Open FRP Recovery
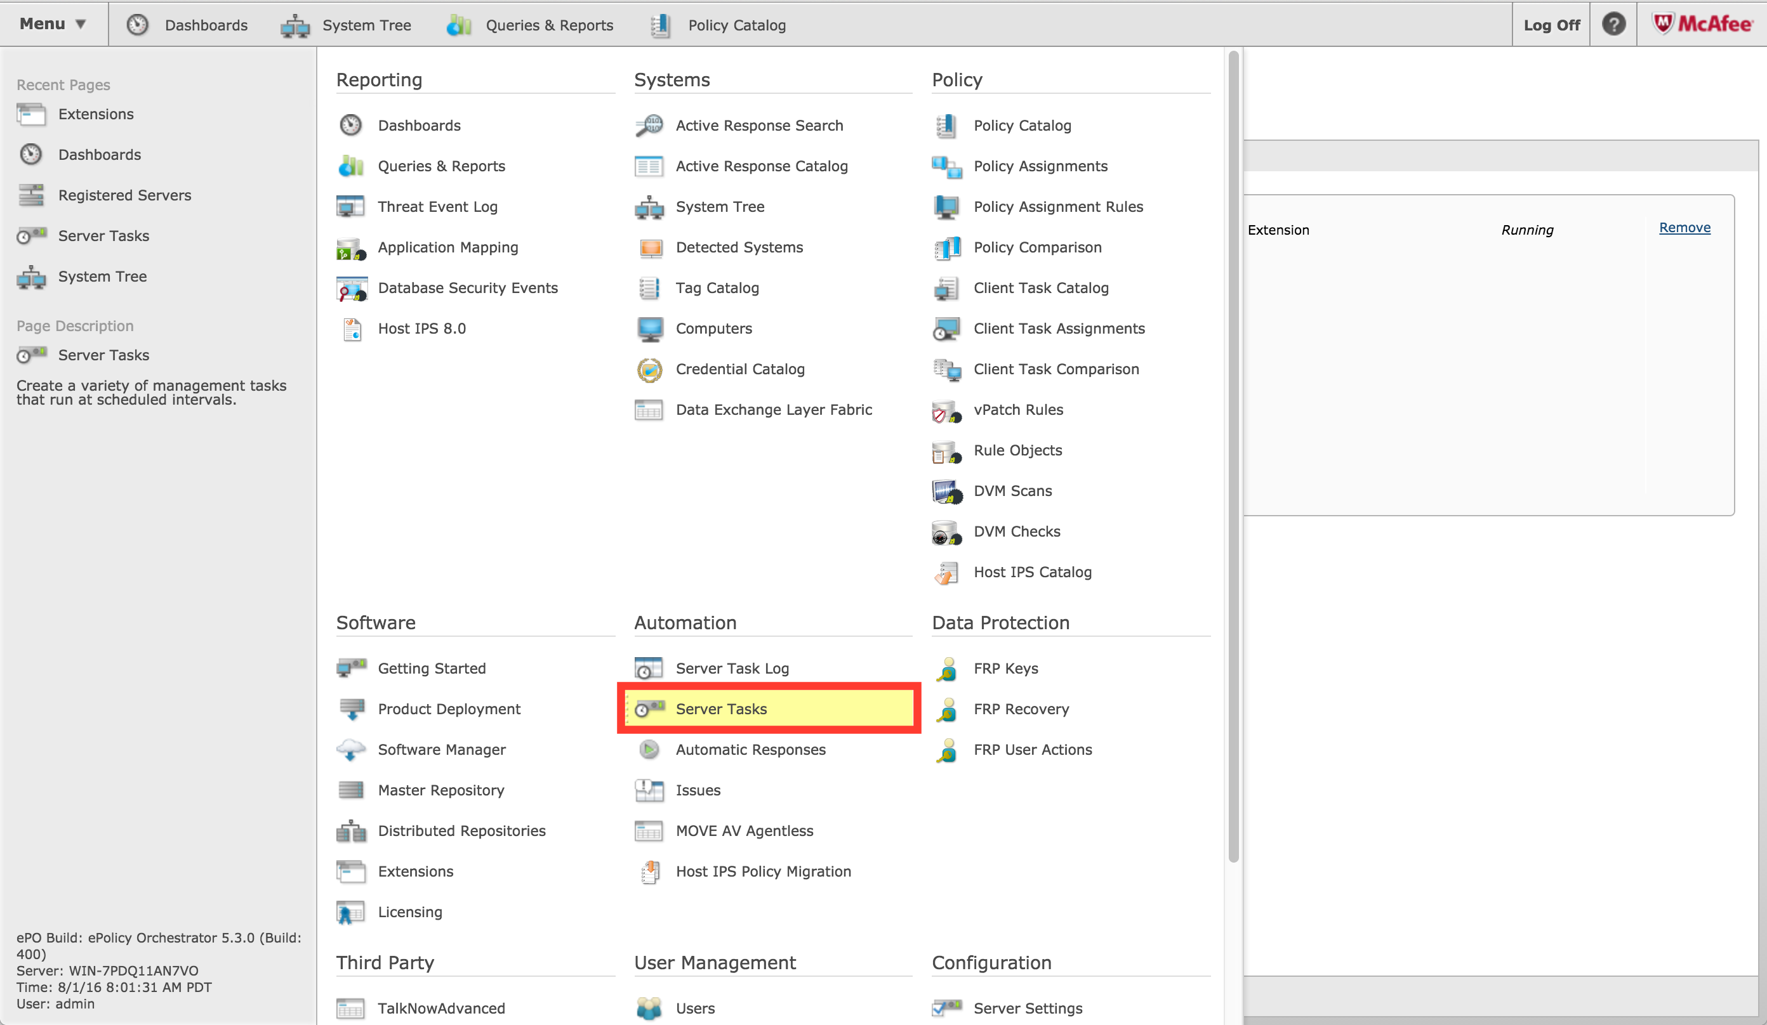 1021,708
